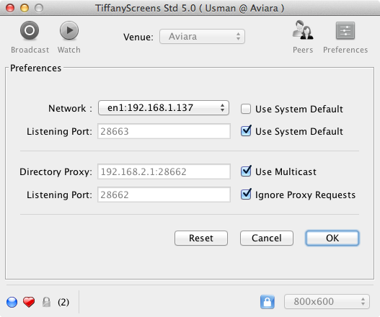Image resolution: width=380 pixels, height=317 pixels.
Task: Open the Peers icon
Action: (x=303, y=30)
